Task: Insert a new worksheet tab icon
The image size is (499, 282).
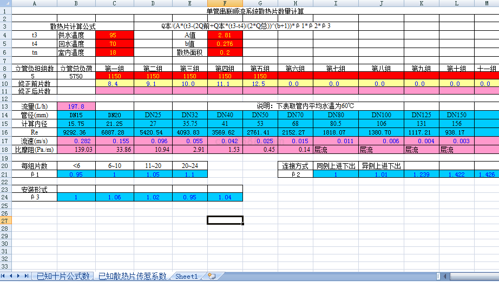Action: [x=211, y=276]
